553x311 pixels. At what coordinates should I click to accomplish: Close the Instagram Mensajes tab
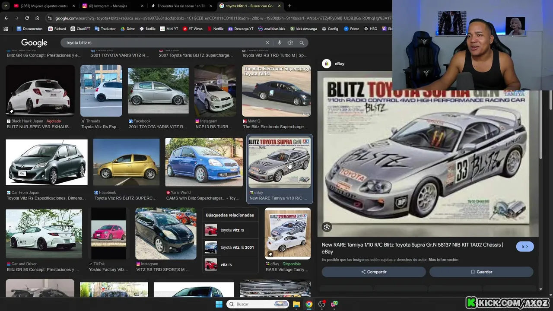pyautogui.click(x=142, y=6)
